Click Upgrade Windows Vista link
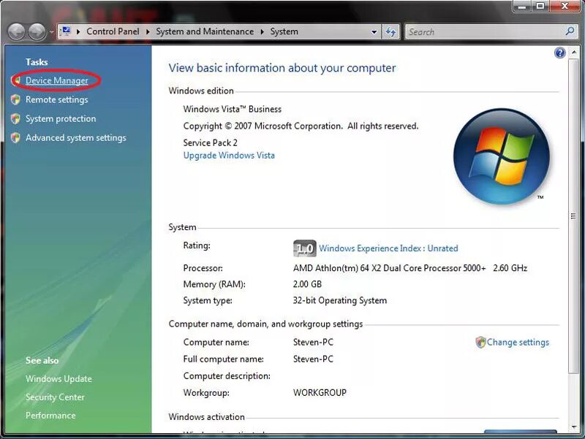 click(x=229, y=156)
